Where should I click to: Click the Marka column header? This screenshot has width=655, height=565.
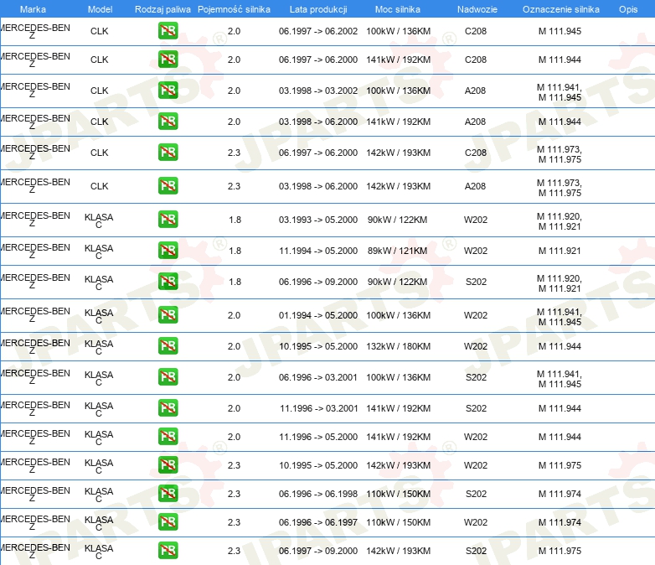pyautogui.click(x=33, y=8)
